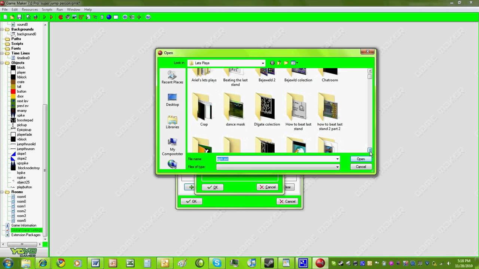Click the New game blank page icon

coord(5,17)
